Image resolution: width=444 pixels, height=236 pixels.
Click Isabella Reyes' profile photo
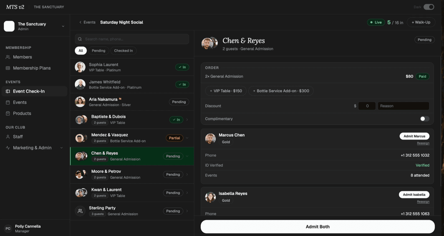point(210,197)
